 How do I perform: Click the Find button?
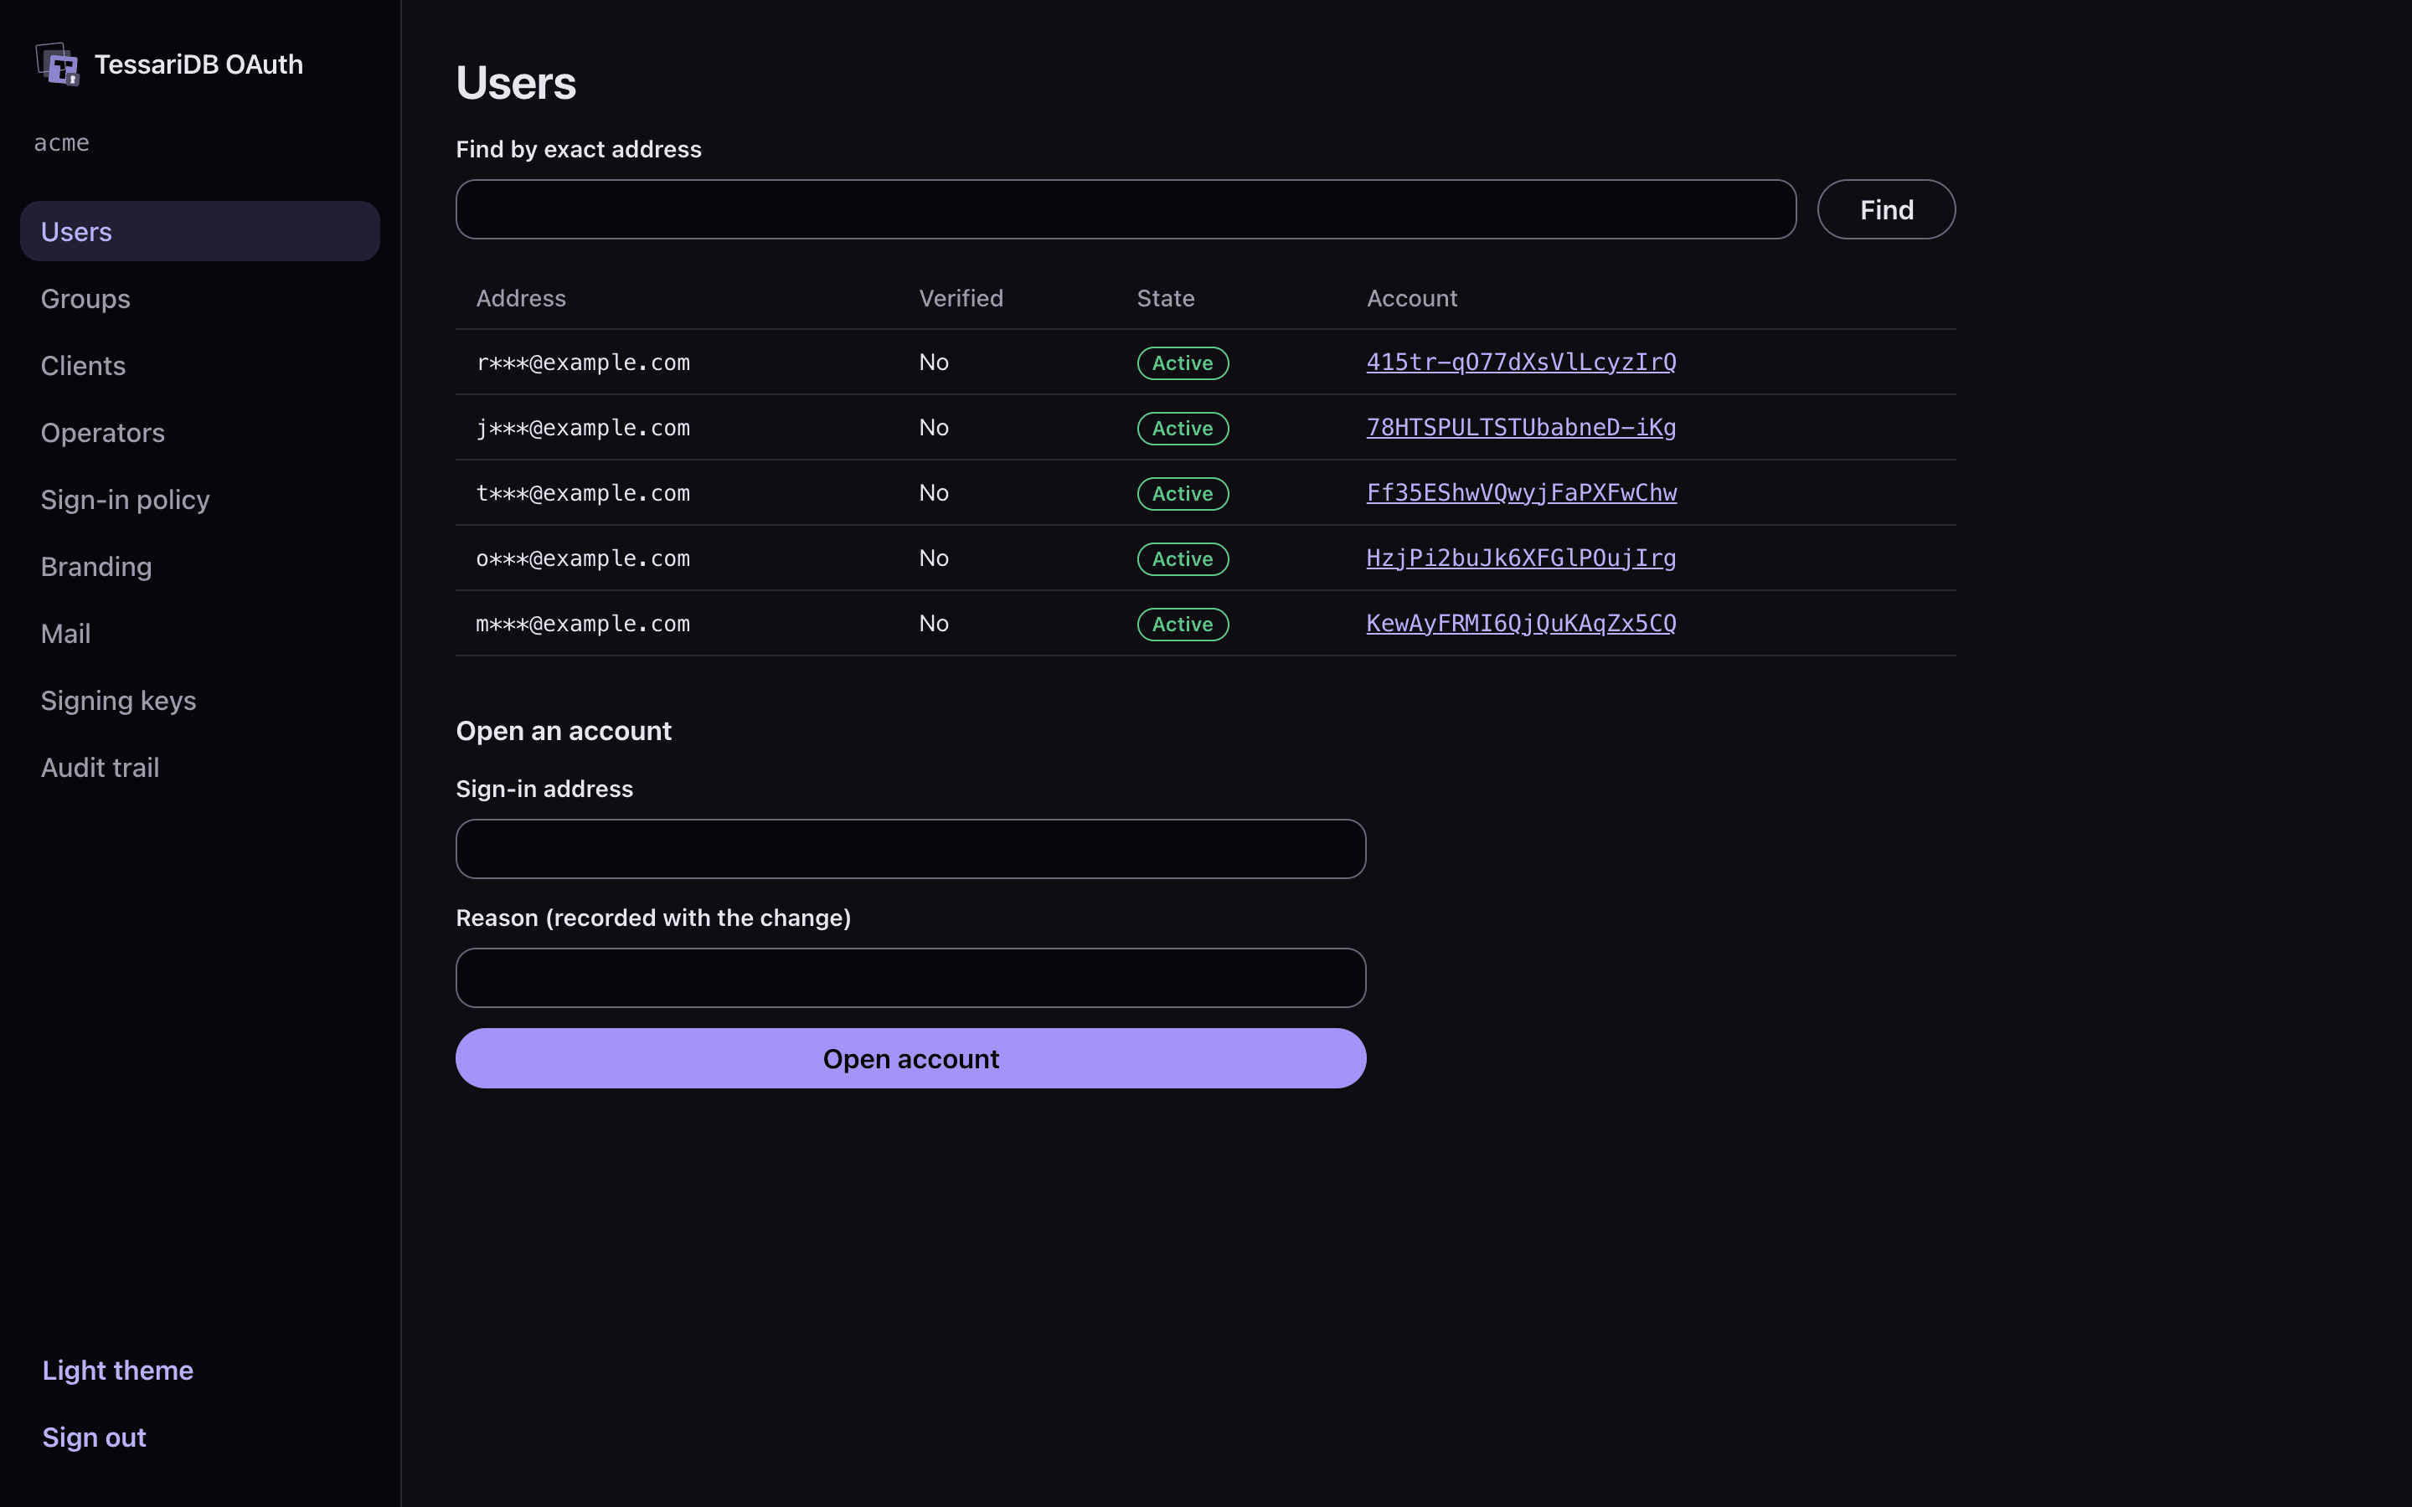pyautogui.click(x=1886, y=209)
